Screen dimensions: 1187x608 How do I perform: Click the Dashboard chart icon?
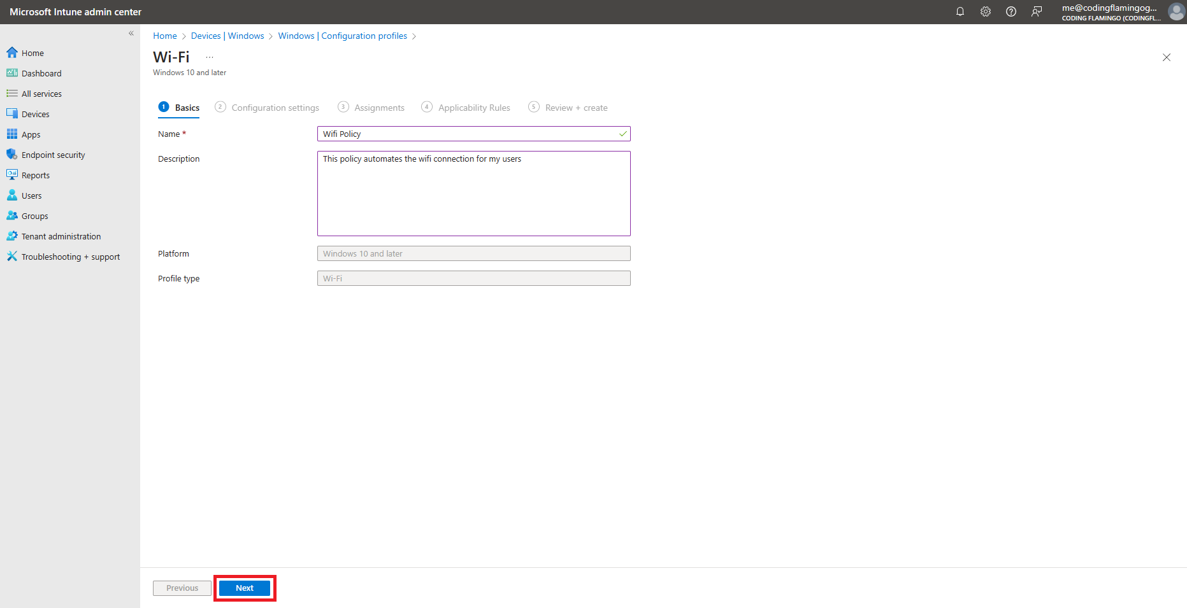(x=12, y=73)
